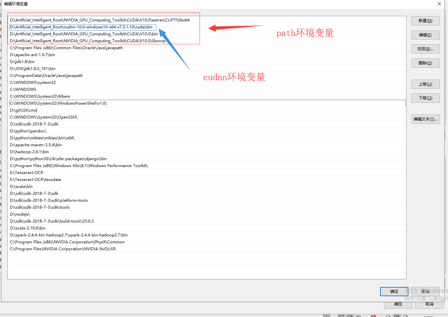
Task: Select the System32\OpenSSH\ entry
Action: (x=207, y=117)
